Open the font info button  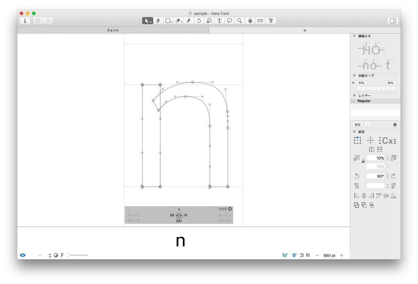[x=25, y=21]
